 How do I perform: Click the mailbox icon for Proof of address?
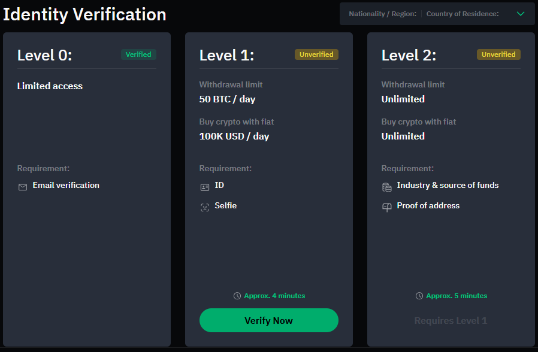point(387,207)
